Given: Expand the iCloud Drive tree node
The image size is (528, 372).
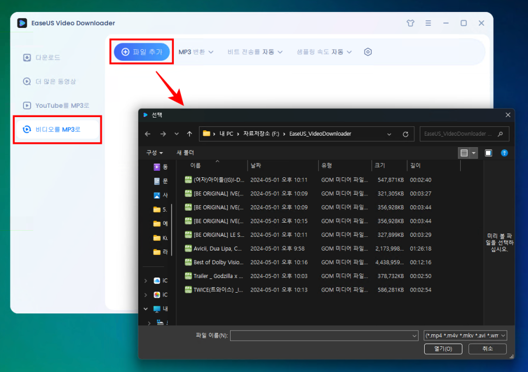Looking at the screenshot, I should click(x=145, y=281).
